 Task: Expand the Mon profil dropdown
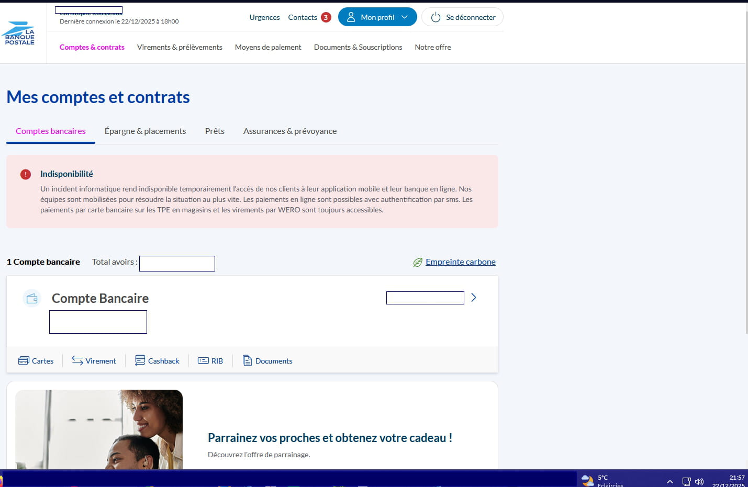click(377, 17)
